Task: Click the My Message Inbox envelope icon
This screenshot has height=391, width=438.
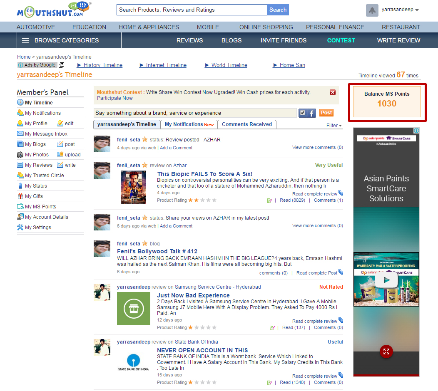Action: click(20, 134)
